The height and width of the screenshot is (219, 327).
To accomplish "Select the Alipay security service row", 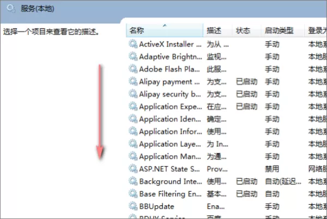I will [227, 94].
